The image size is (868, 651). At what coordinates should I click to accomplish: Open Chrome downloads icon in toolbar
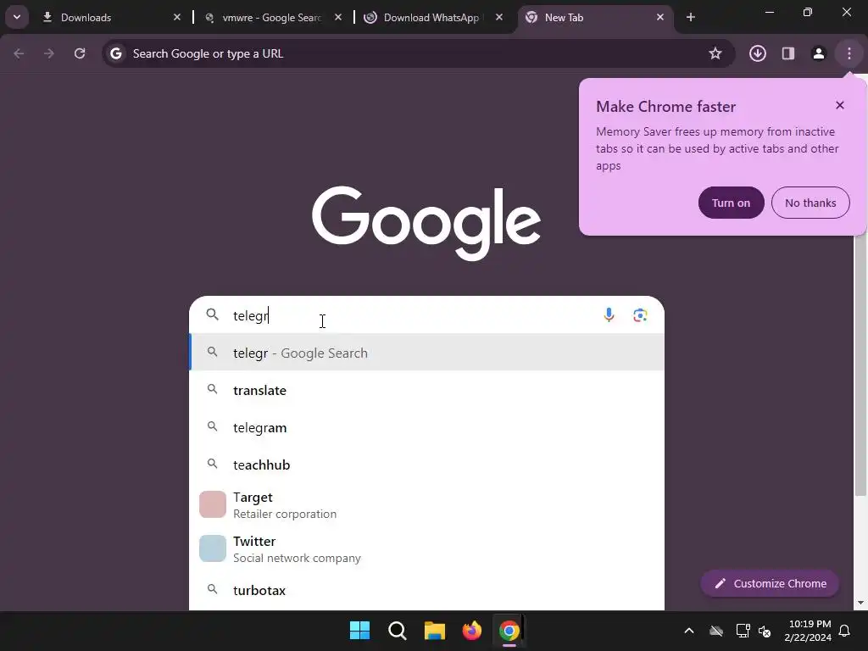click(758, 53)
